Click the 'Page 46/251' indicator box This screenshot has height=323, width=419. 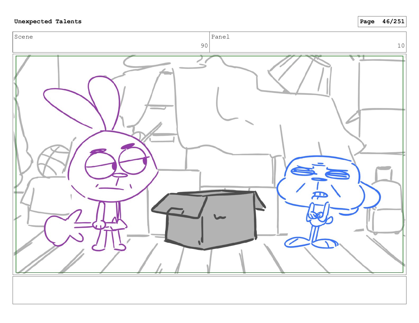382,22
